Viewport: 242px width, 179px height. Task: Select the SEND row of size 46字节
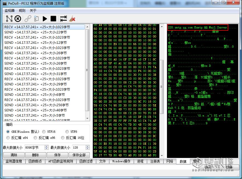pos(44,110)
